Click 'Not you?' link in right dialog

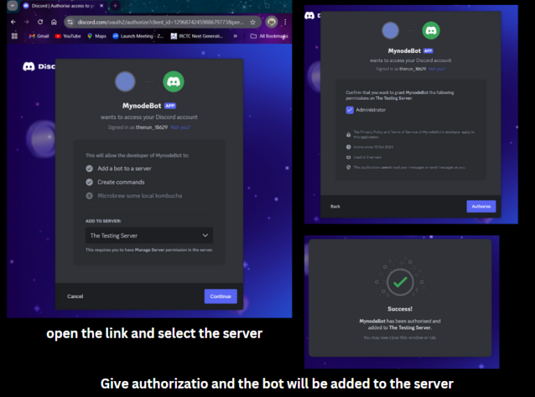click(x=437, y=69)
